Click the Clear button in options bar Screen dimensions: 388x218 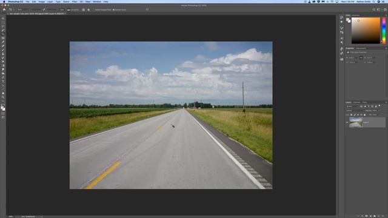click(62, 10)
